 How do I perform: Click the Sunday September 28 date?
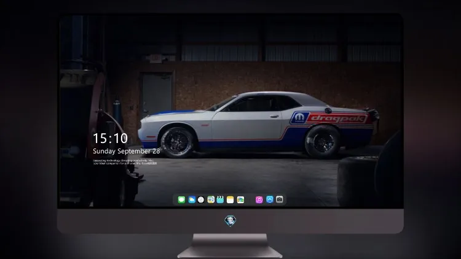point(127,151)
